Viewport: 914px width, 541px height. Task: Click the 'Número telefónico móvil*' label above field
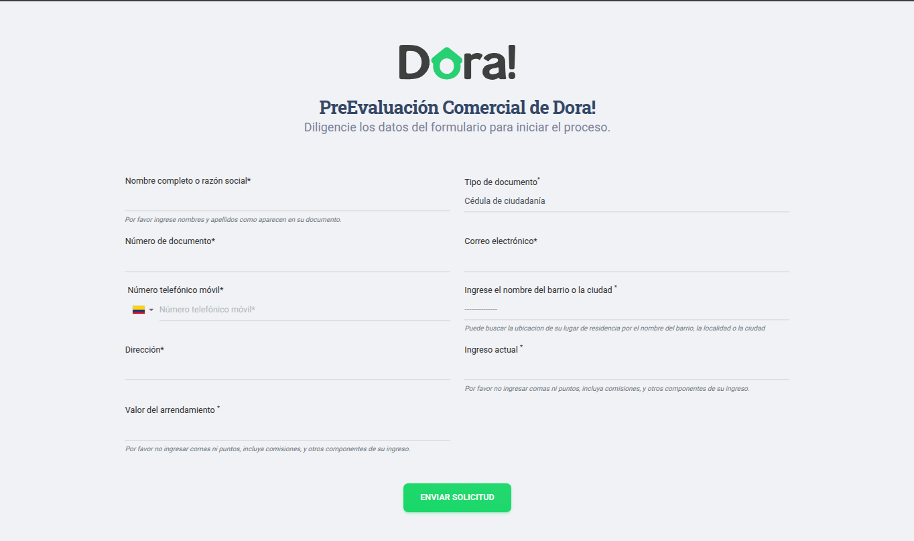click(176, 290)
